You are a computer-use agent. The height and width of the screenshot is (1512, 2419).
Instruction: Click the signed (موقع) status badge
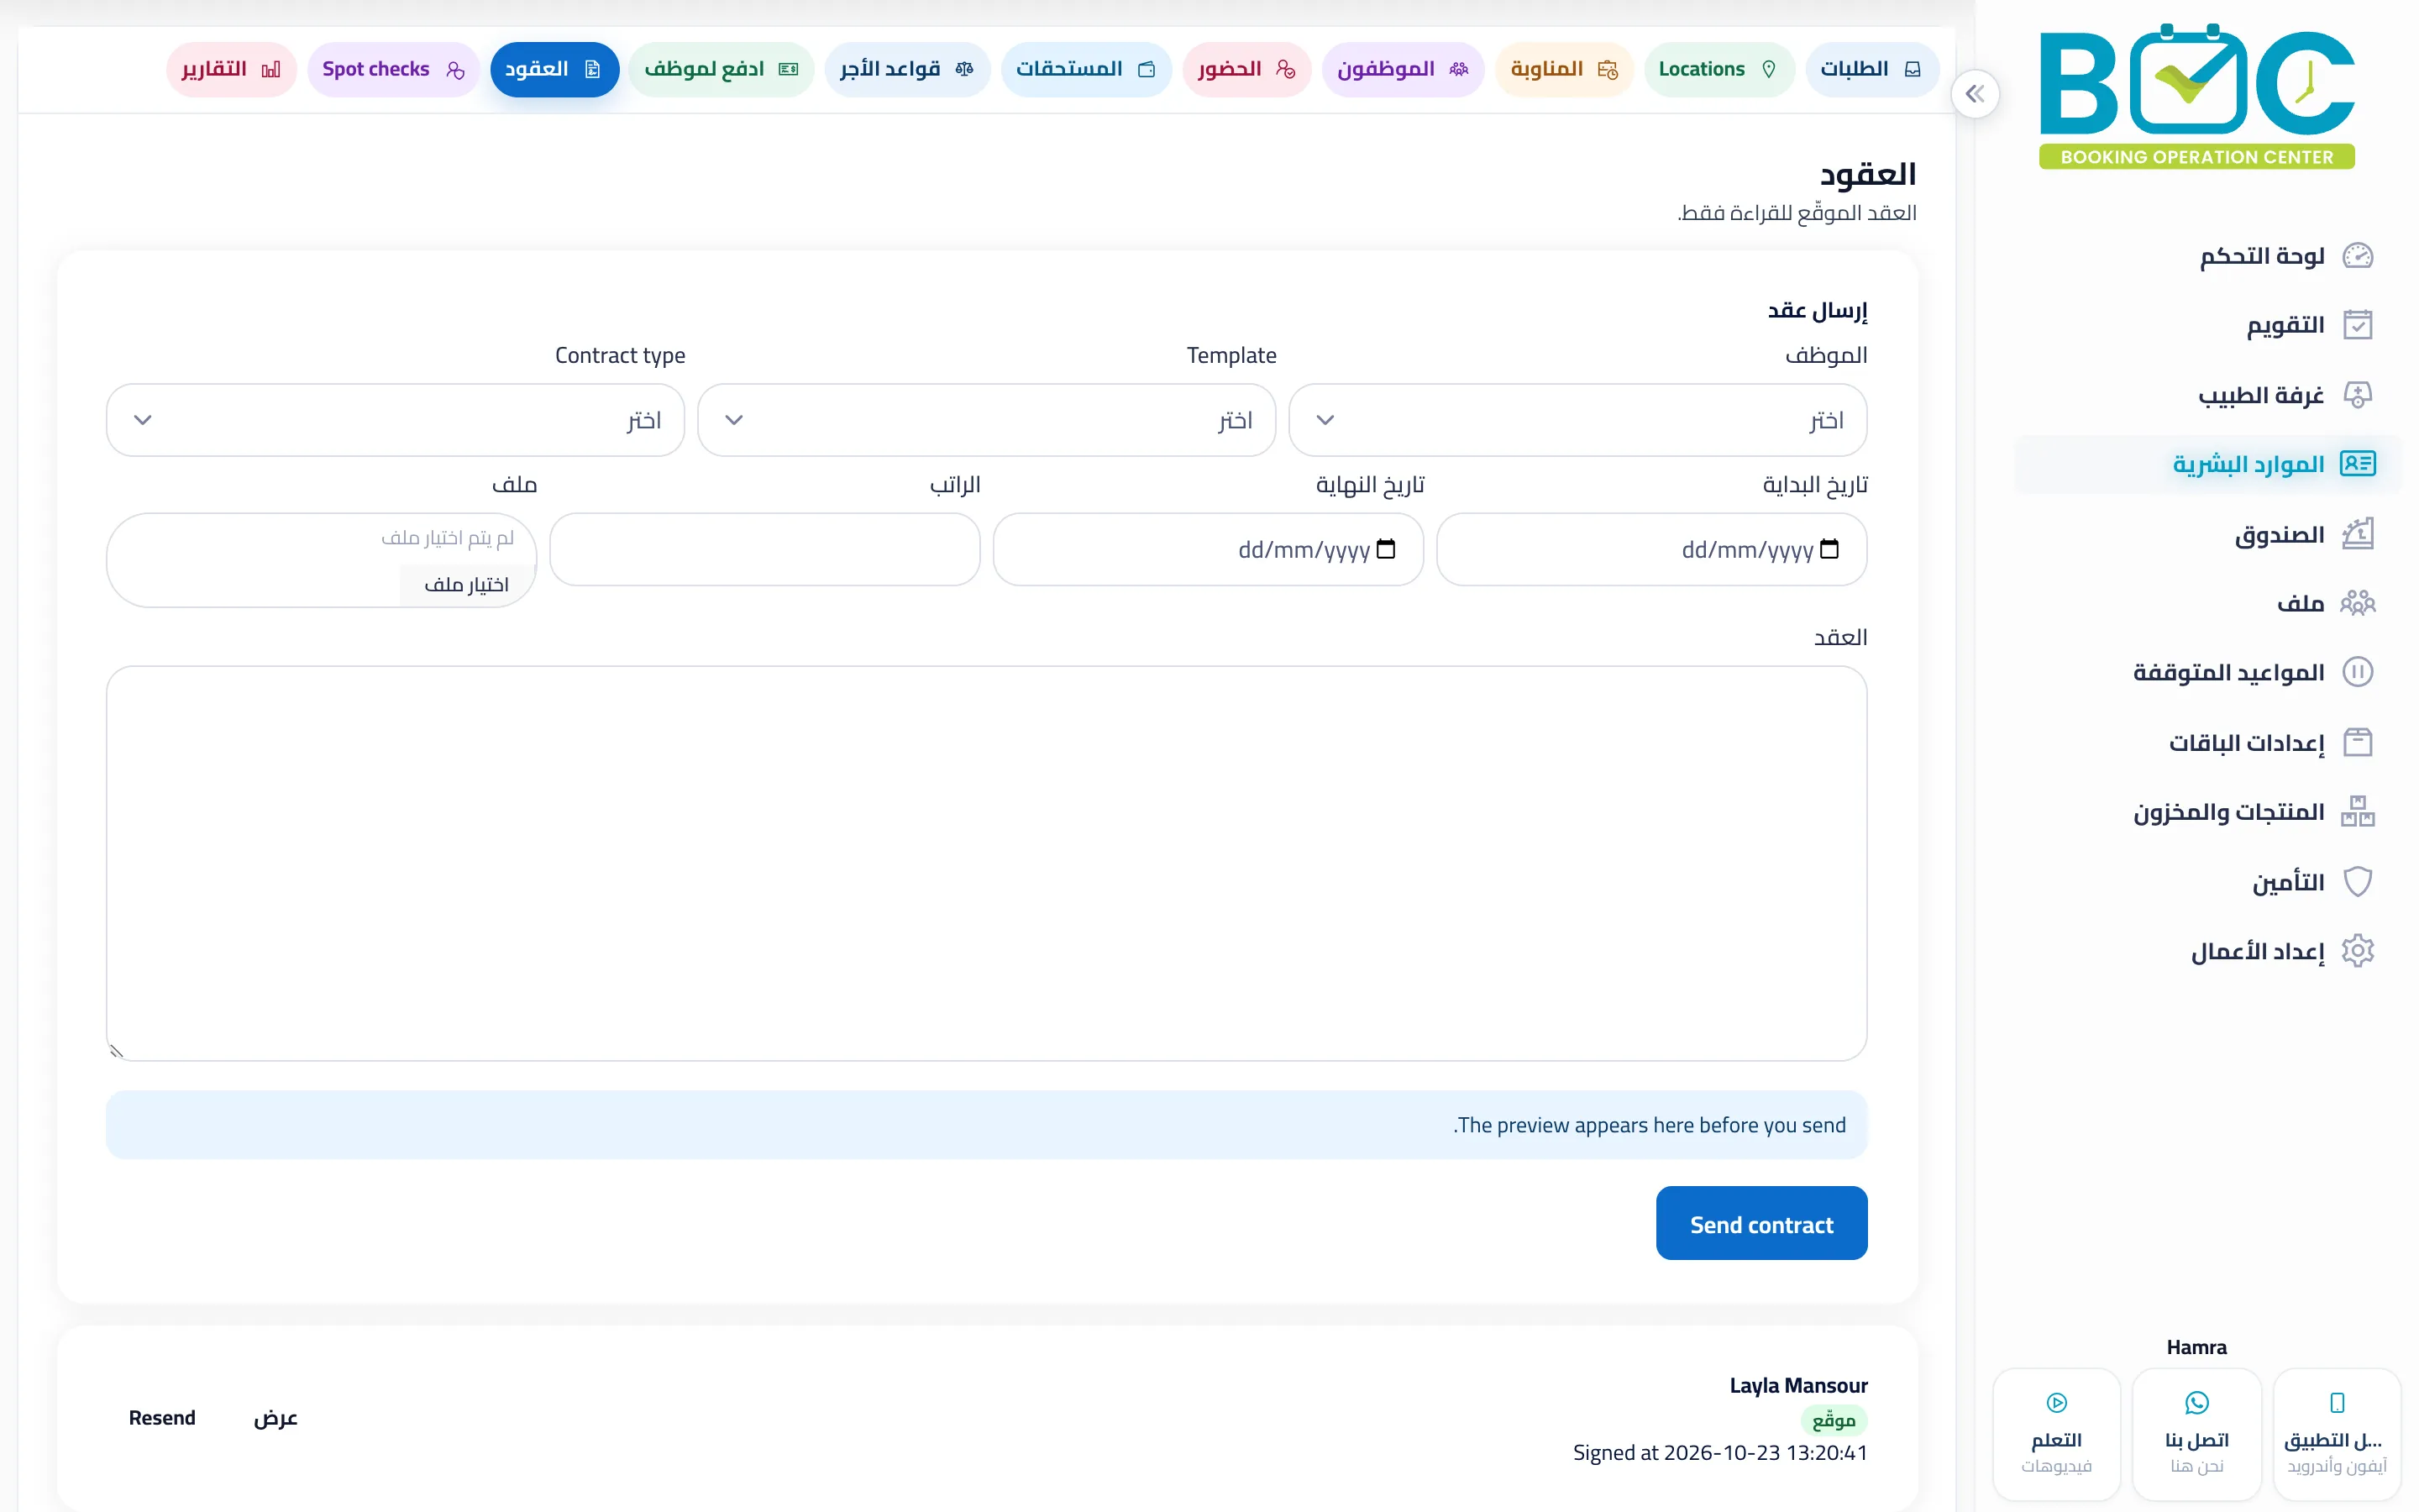[x=1834, y=1420]
